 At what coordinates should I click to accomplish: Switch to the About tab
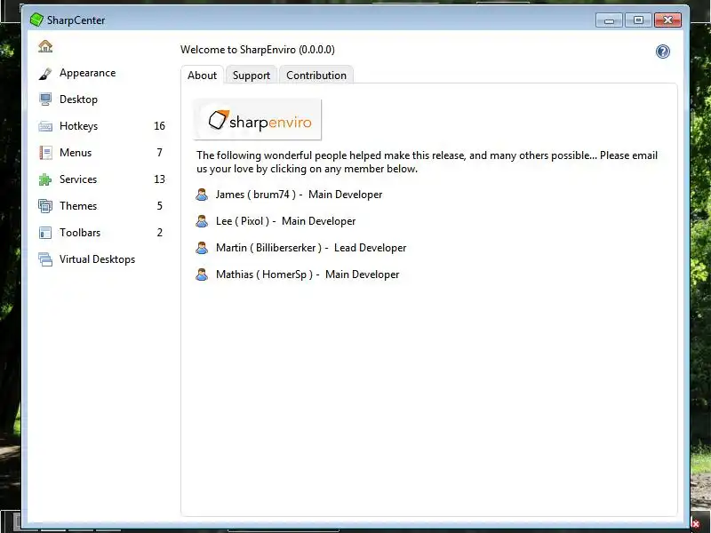(203, 76)
